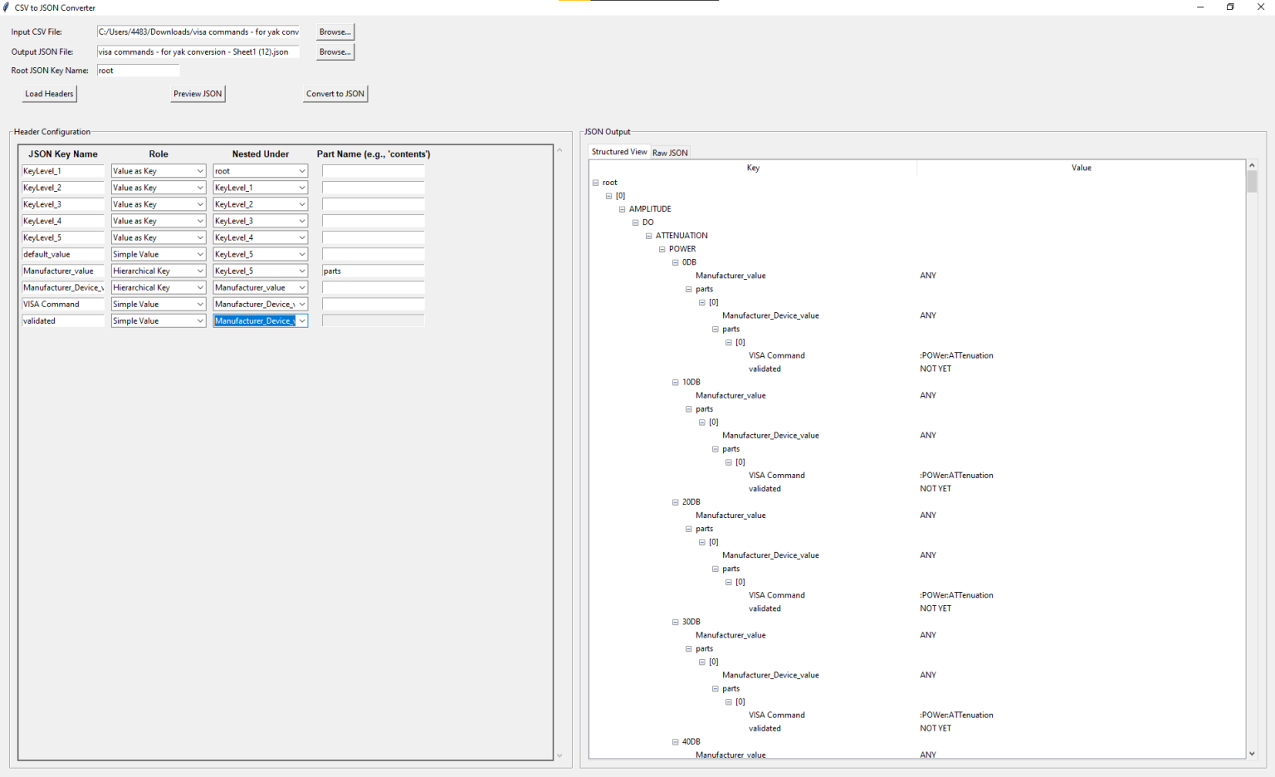Collapse the root node in JSON Output
Image resolution: width=1275 pixels, height=777 pixels.
(595, 182)
